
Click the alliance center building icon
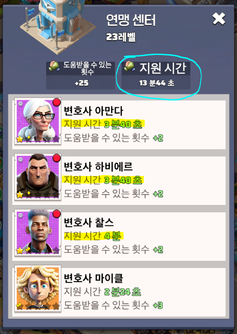(57, 26)
